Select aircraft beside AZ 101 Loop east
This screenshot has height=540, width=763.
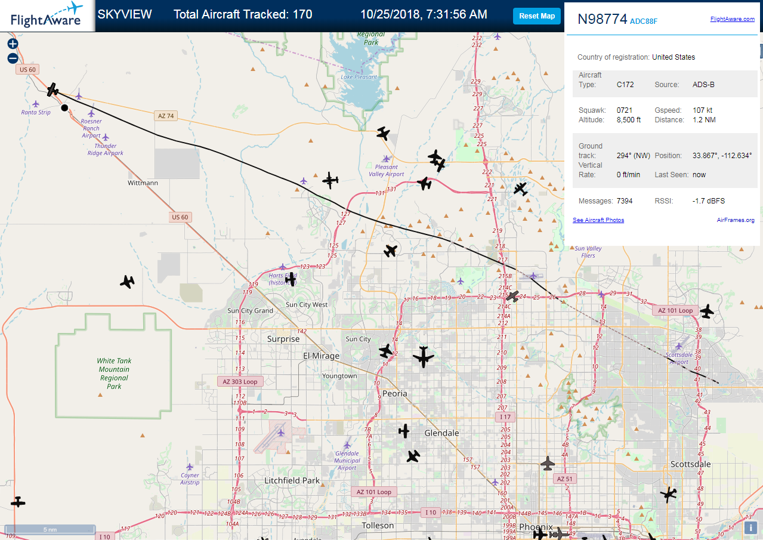pyautogui.click(x=707, y=311)
